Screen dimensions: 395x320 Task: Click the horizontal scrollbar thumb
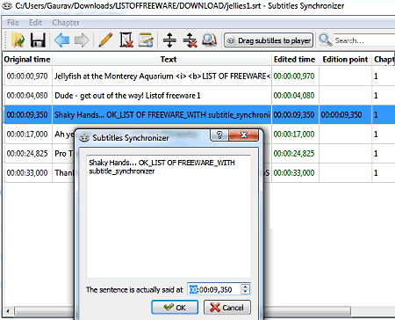click(183, 310)
